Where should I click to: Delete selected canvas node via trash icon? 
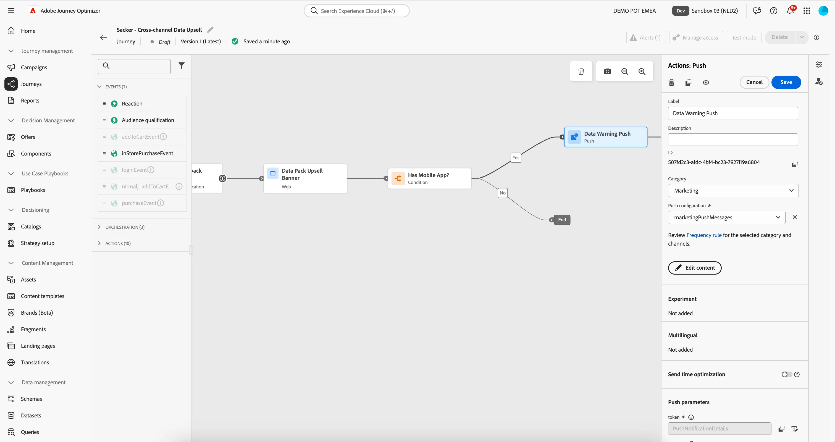[581, 71]
